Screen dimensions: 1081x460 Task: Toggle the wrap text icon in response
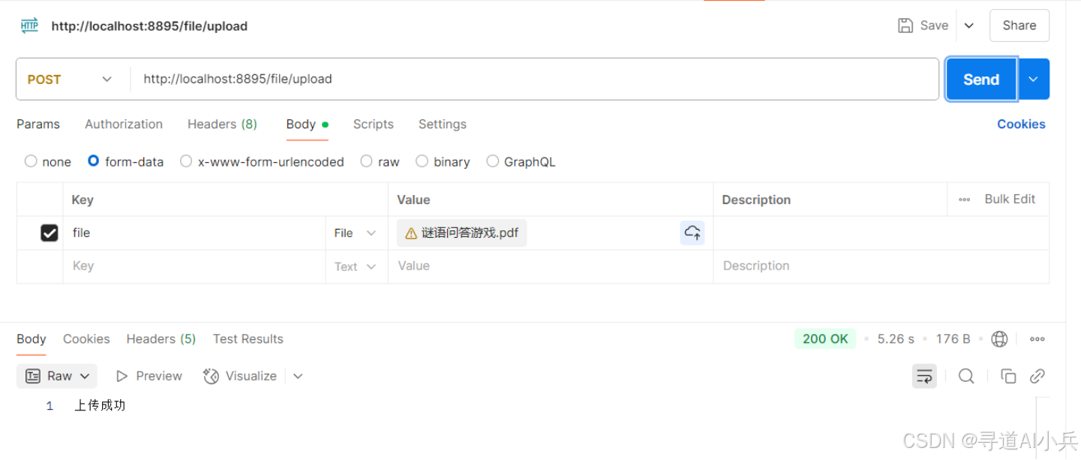point(924,375)
